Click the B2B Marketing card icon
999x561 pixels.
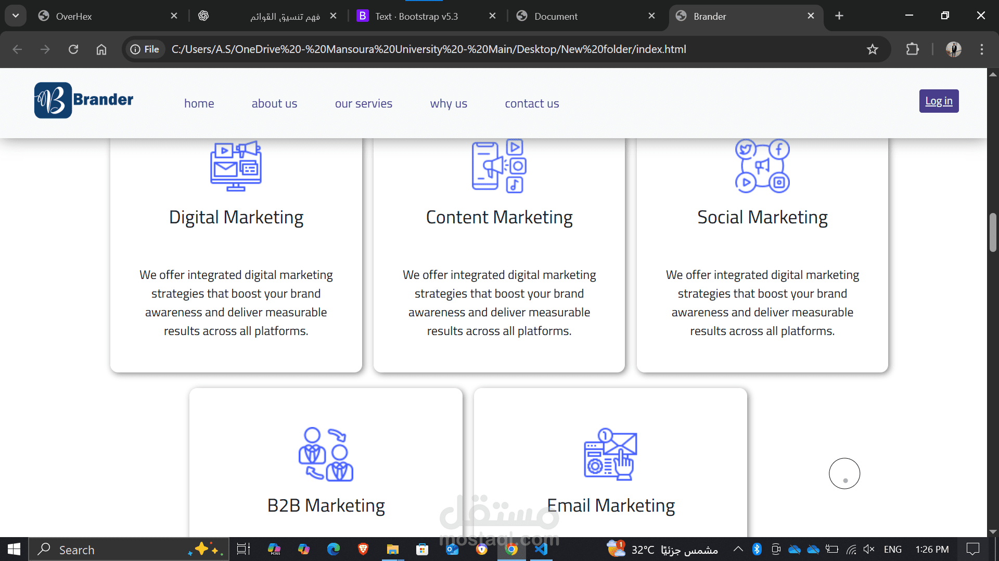click(x=326, y=455)
